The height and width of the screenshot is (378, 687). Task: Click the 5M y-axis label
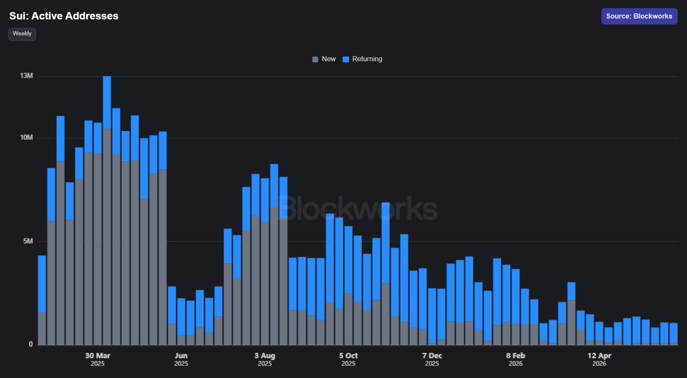coord(28,241)
